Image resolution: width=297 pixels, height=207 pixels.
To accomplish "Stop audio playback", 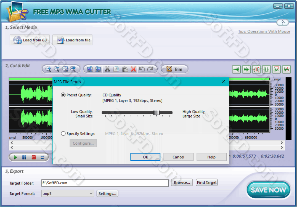I will pos(34,157).
